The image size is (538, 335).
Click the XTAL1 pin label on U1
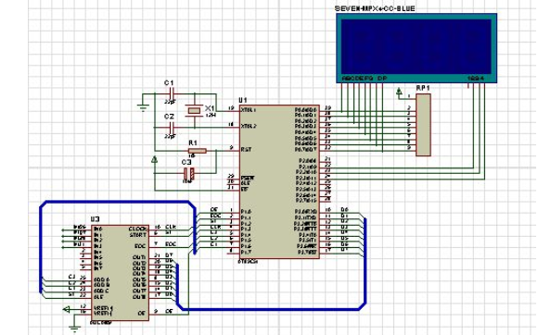click(248, 110)
